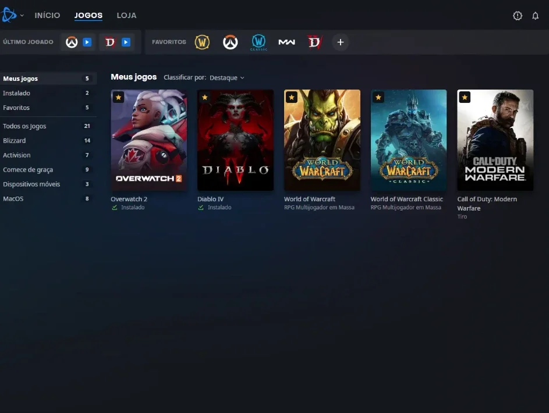The width and height of the screenshot is (549, 413).
Task: Open Call of Duty Modern Warfare cover
Action: pos(495,140)
